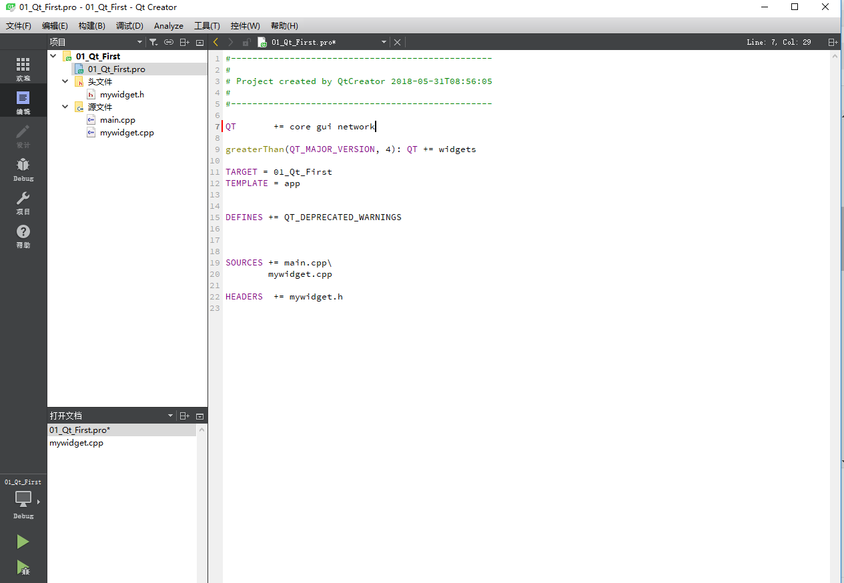Open the editor document selector dropdown

[x=384, y=42]
